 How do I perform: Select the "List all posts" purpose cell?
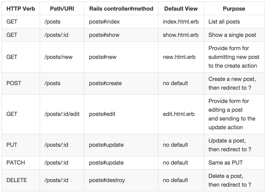pyautogui.click(x=224, y=22)
